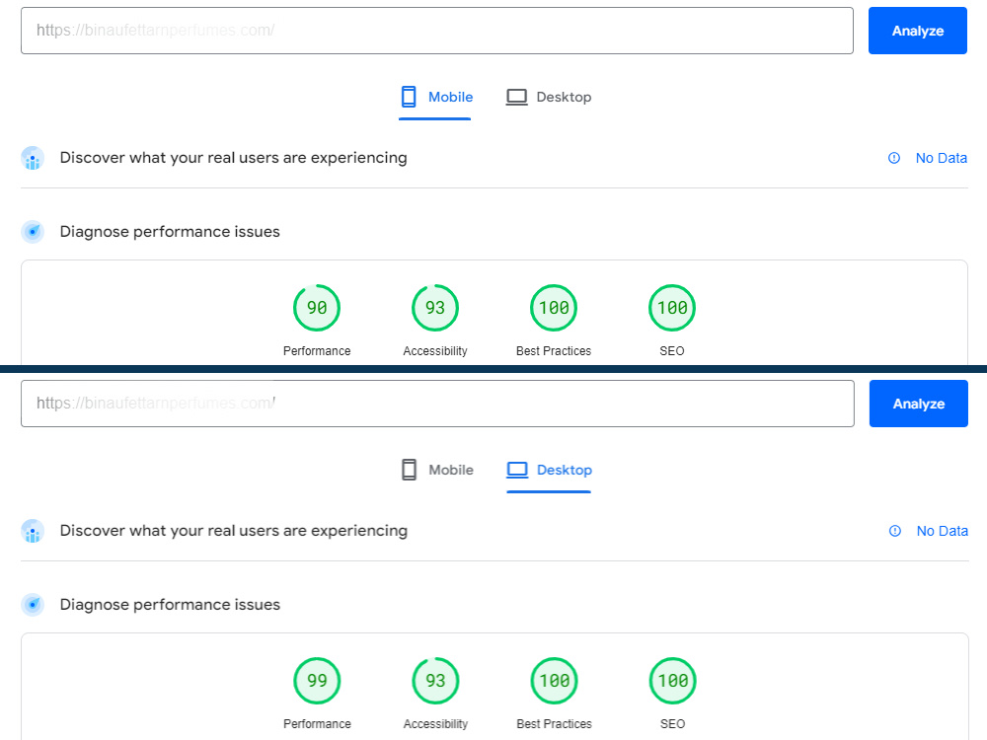Click the mobile phone icon in the bottom report
The width and height of the screenshot is (987, 740).
click(410, 470)
